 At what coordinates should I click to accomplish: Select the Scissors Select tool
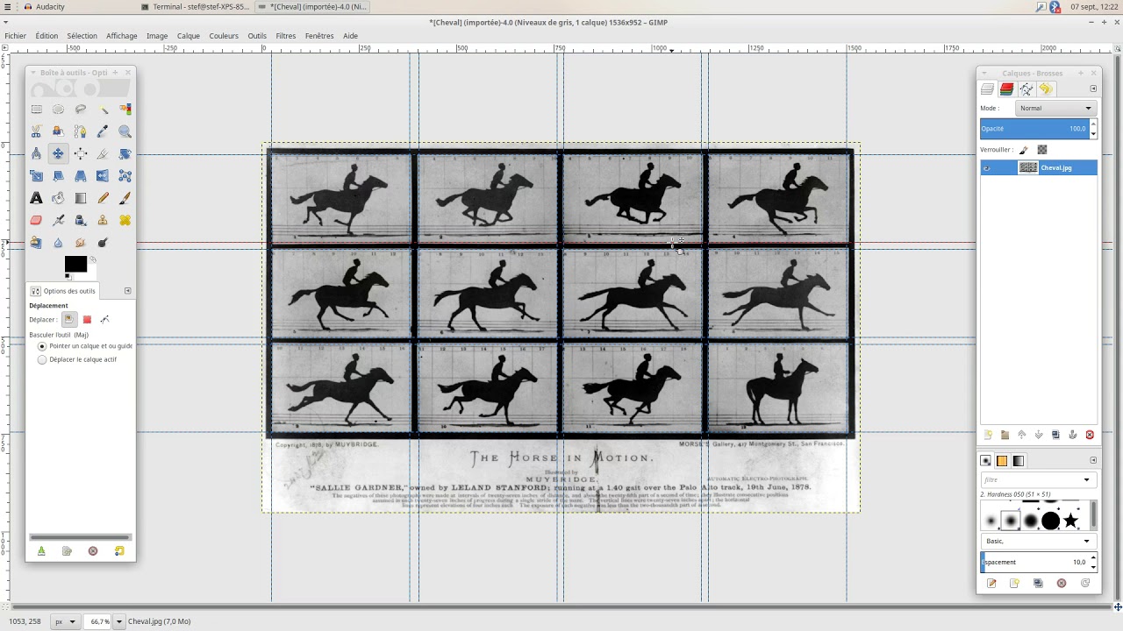pyautogui.click(x=36, y=131)
